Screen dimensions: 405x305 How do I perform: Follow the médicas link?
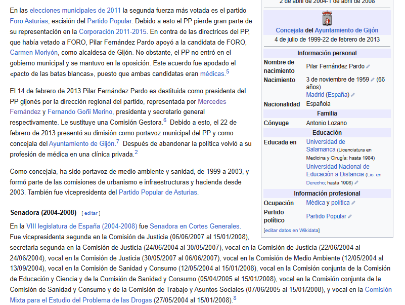[x=212, y=74]
